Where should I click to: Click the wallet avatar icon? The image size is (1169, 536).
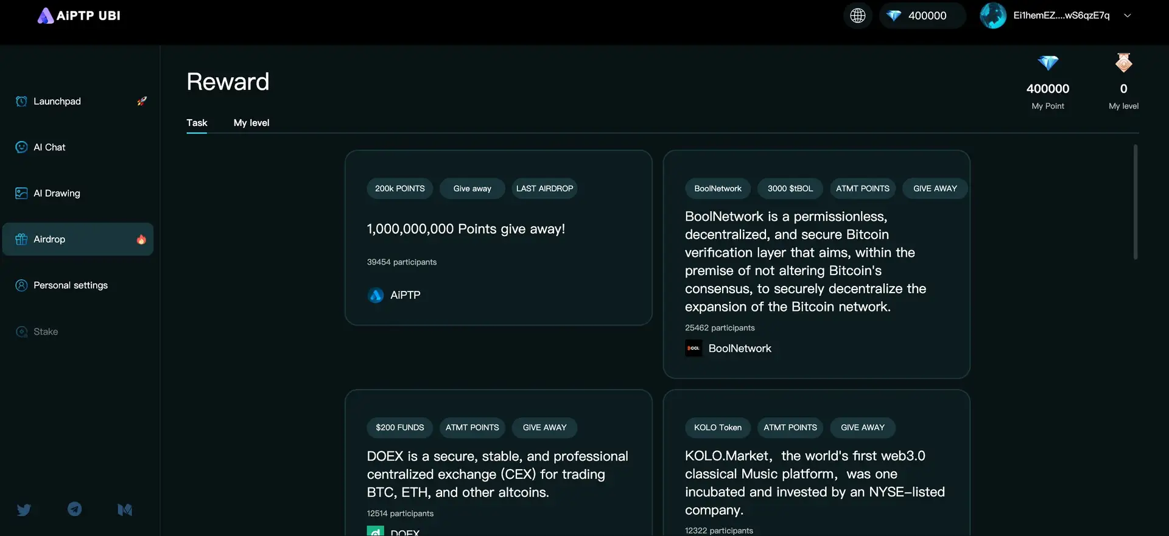[992, 16]
